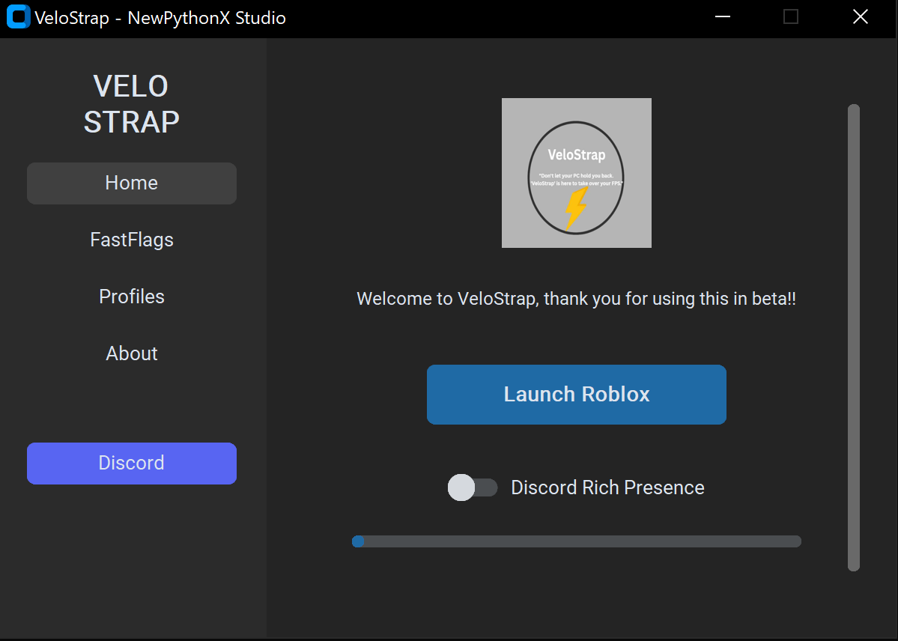Screen dimensions: 898x641
Task: Maximize the VeloStrap window
Action: [x=791, y=17]
